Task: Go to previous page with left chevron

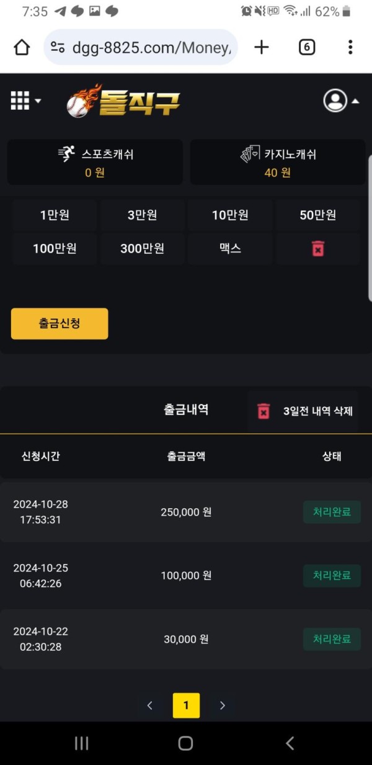Action: (x=149, y=705)
